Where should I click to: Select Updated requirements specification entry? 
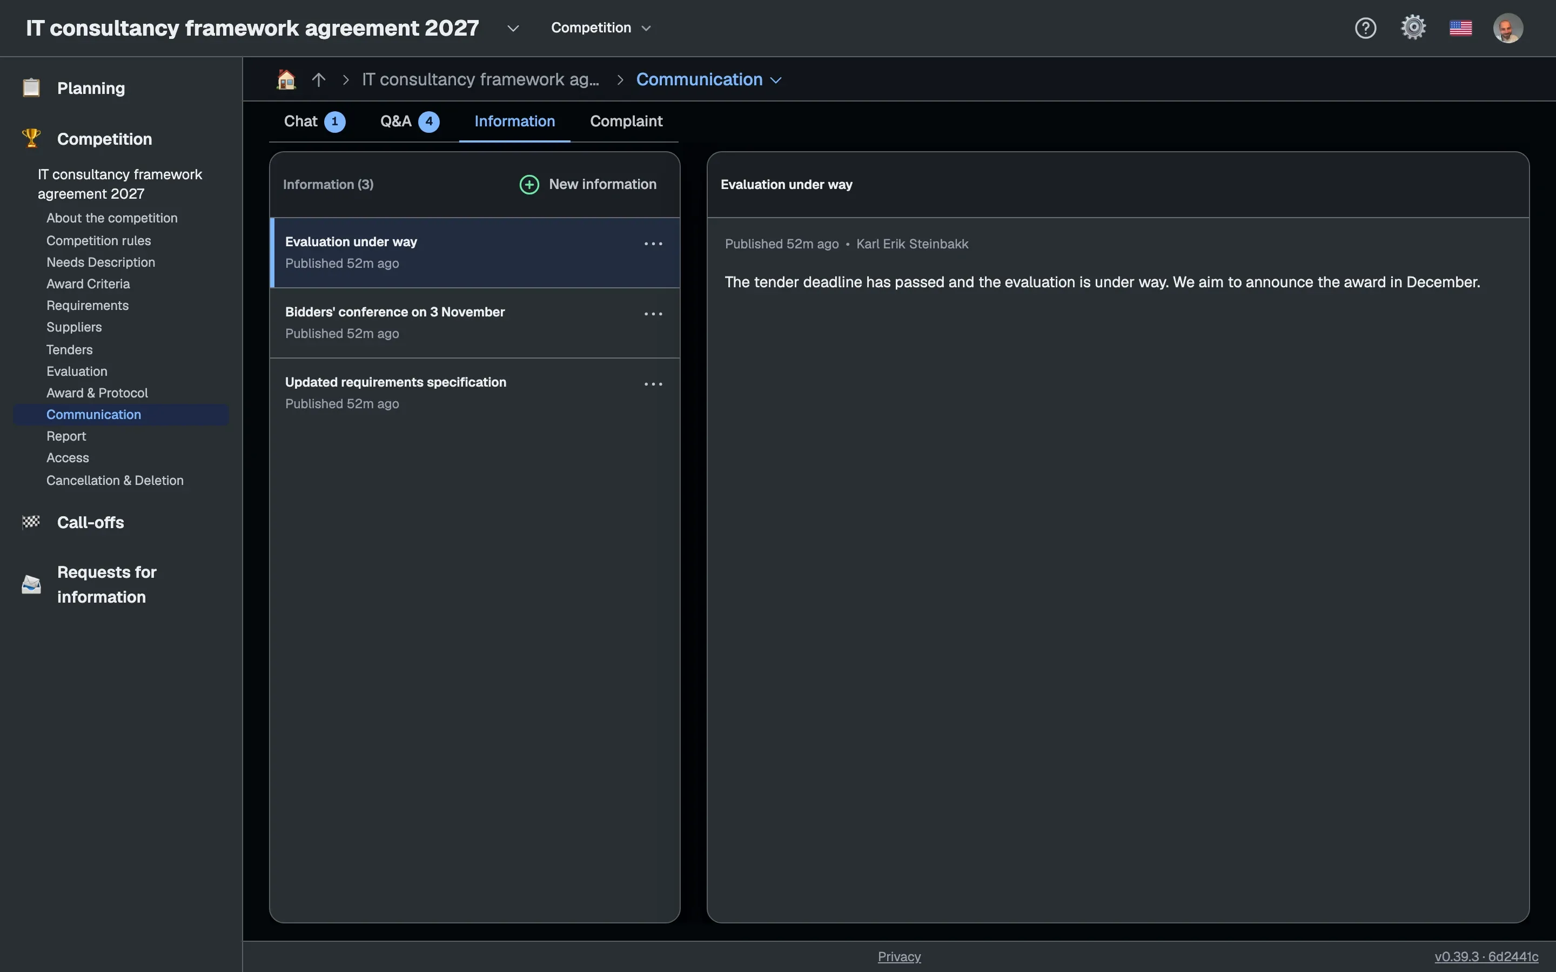(x=474, y=393)
